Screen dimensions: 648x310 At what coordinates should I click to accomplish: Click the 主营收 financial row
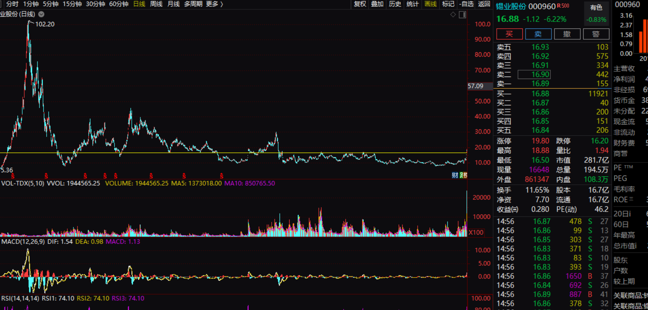624,69
